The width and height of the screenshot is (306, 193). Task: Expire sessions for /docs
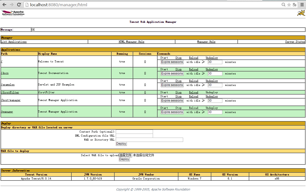pyautogui.click(x=172, y=73)
